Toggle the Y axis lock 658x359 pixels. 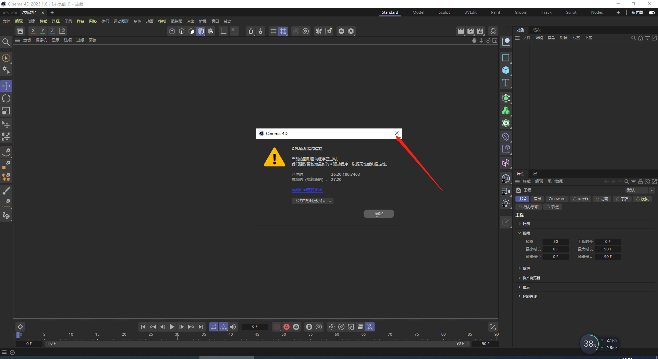point(42,31)
